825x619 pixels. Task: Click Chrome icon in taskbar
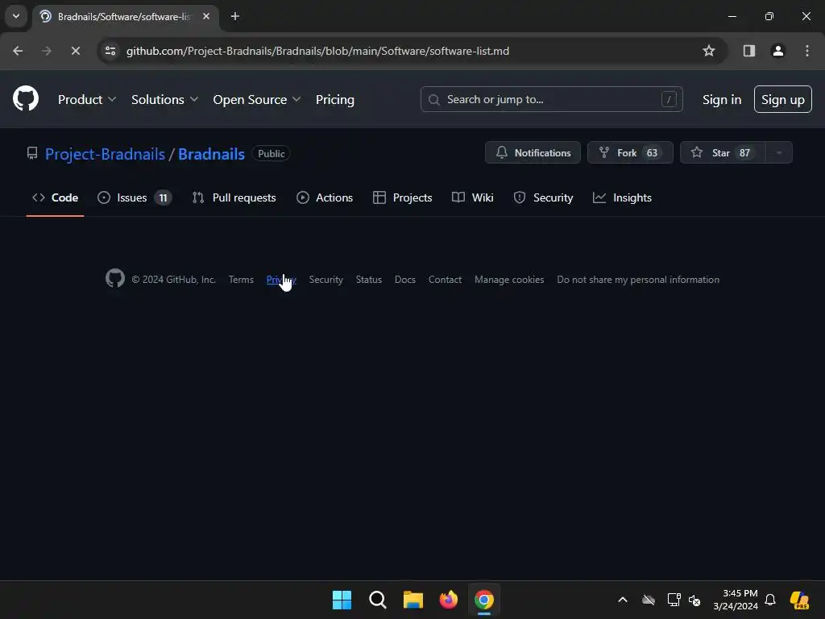[x=484, y=600]
